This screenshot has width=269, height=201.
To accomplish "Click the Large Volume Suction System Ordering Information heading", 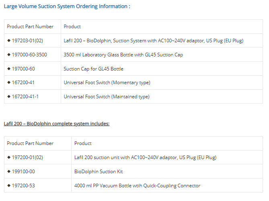I will pyautogui.click(x=67, y=6).
